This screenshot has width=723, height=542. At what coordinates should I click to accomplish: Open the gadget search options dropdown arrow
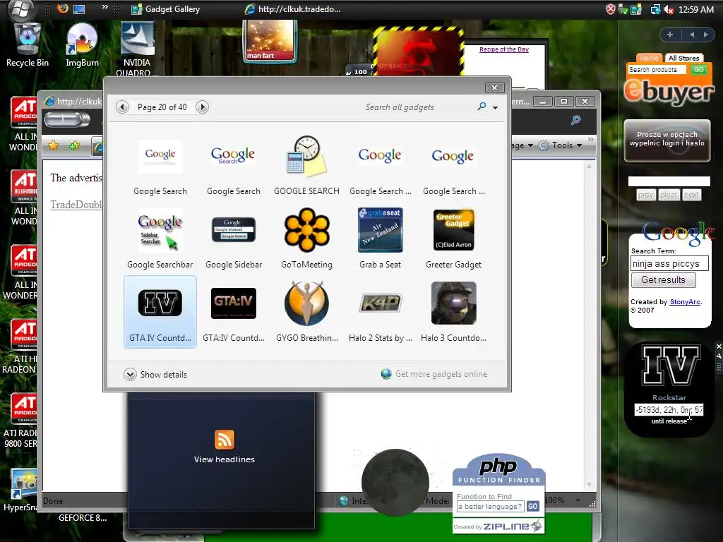click(x=495, y=107)
